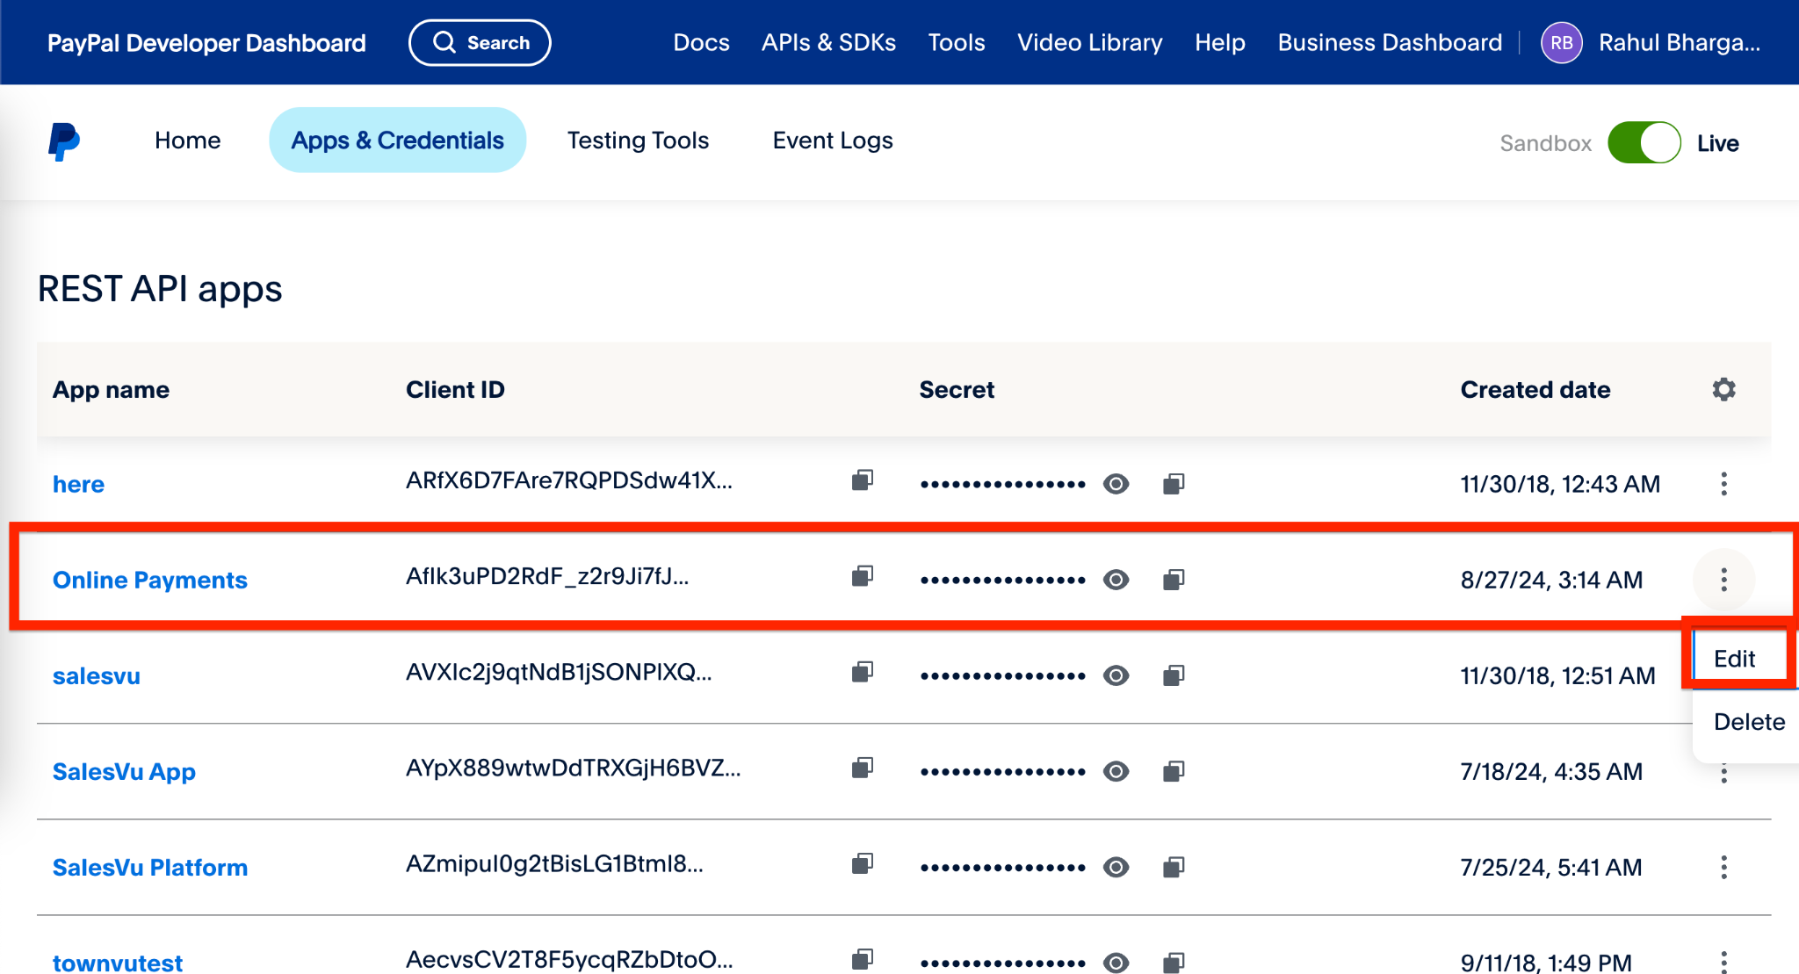1799x974 pixels.
Task: Copy secret for Online Payments app
Action: [x=1174, y=580]
